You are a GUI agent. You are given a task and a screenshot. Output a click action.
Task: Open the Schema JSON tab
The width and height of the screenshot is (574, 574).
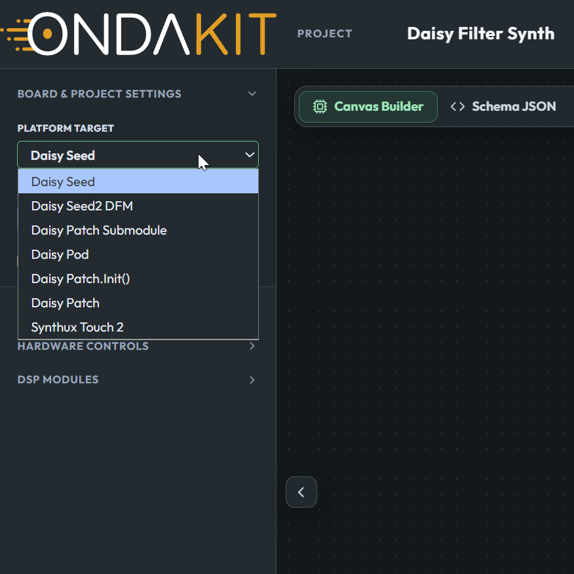pyautogui.click(x=503, y=107)
